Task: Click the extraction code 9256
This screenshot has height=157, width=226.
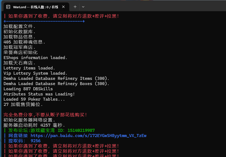Action: pyautogui.click(x=36, y=141)
